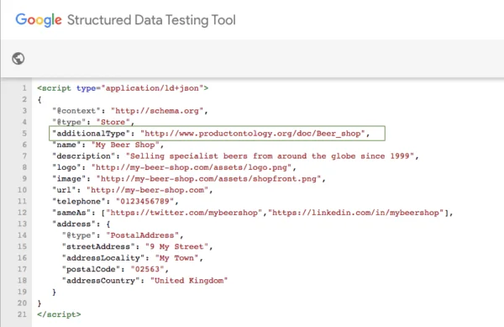Image resolution: width=504 pixels, height=327 pixels.
Task: Click the "name": "My Beer Shop" line
Action: pyautogui.click(x=108, y=145)
